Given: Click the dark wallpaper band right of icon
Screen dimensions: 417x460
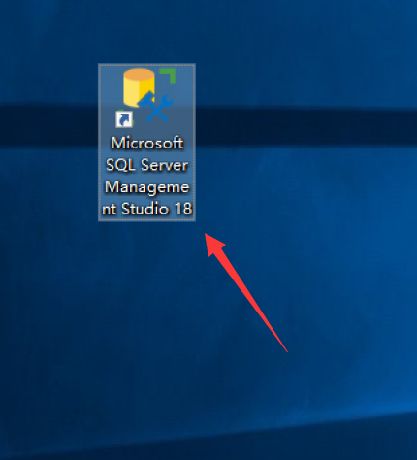Looking at the screenshot, I should coord(304,124).
